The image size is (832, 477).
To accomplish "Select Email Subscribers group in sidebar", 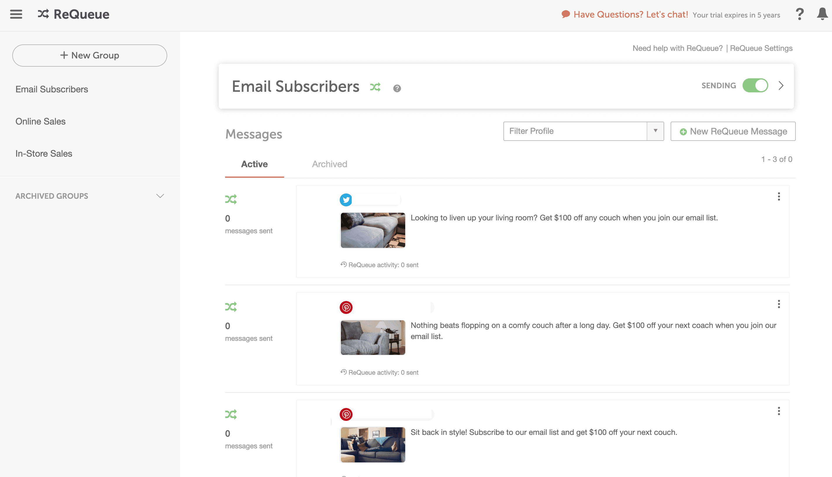I will pyautogui.click(x=52, y=89).
